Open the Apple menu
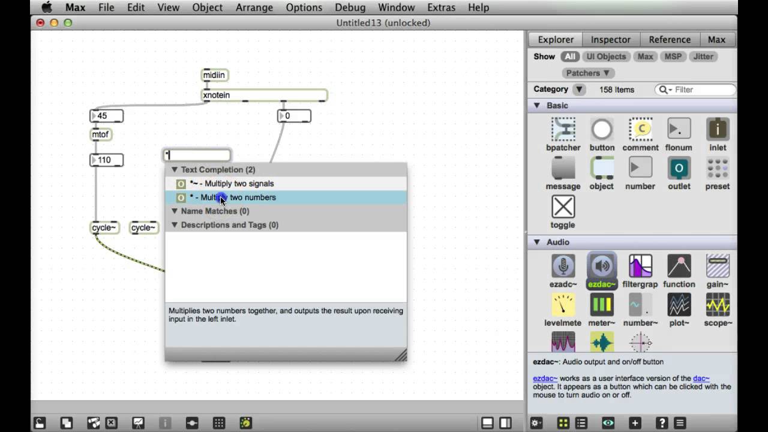This screenshot has width=768, height=432. (46, 7)
